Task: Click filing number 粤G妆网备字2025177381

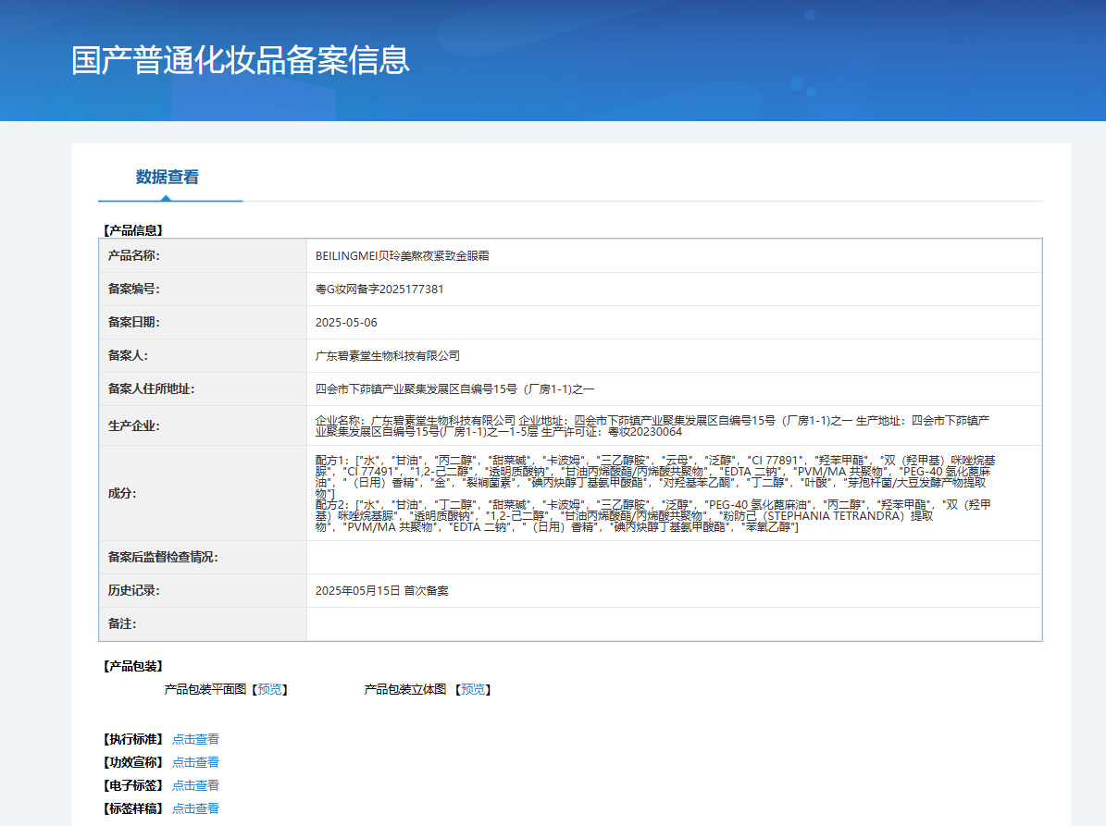Action: pyautogui.click(x=379, y=289)
